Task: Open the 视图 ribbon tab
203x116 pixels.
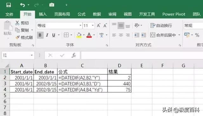Action: pos(128,14)
